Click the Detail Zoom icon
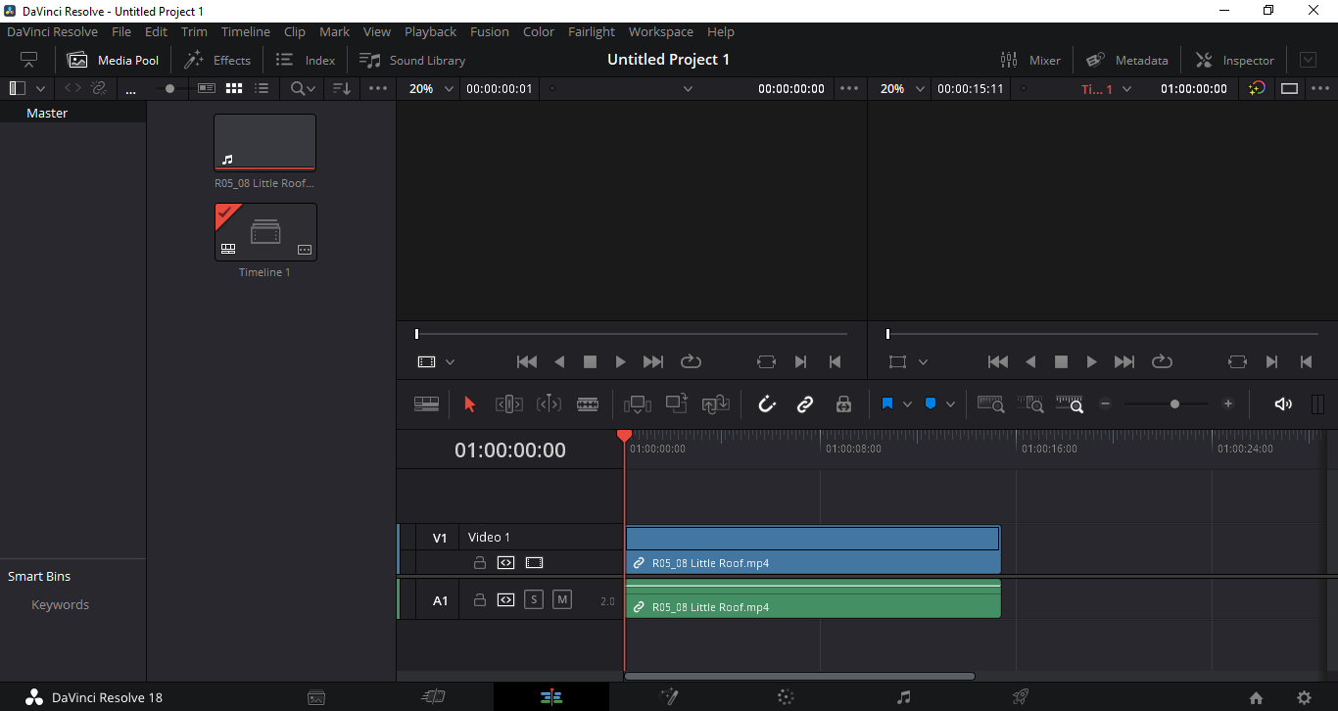The height and width of the screenshot is (711, 1338). [x=1030, y=403]
